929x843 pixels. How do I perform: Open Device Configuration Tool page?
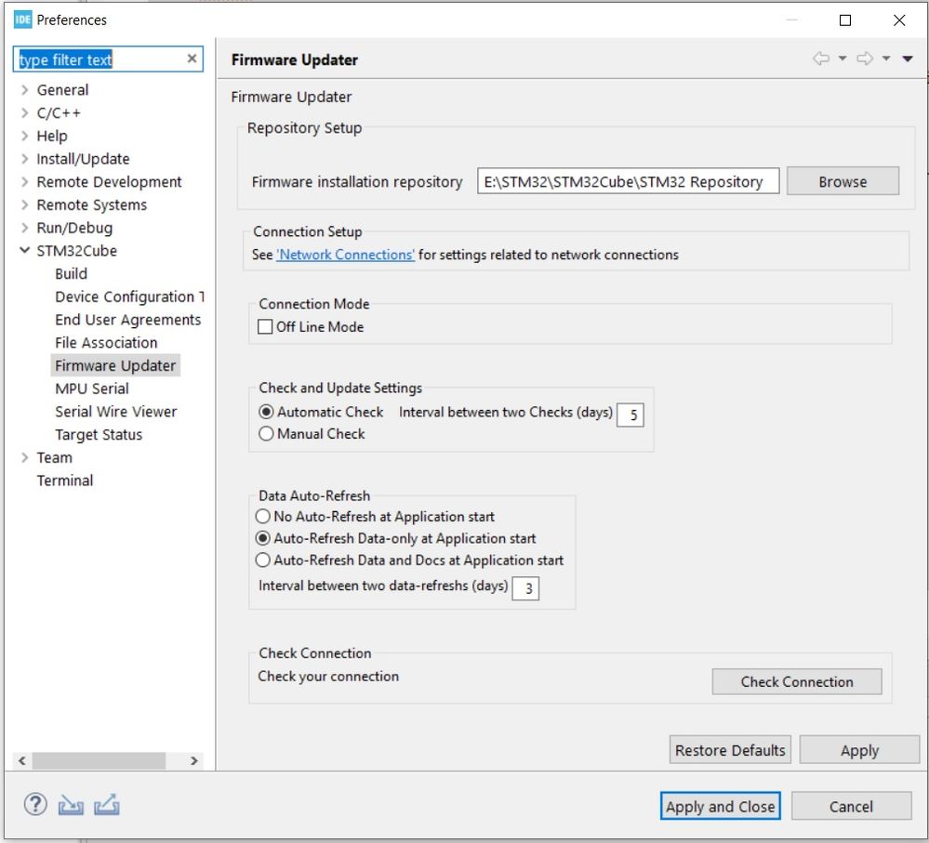[x=129, y=296]
